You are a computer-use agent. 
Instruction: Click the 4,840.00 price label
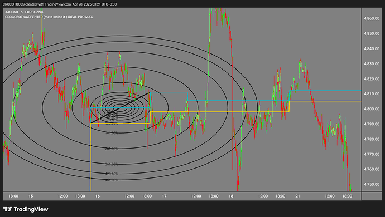[372, 49]
